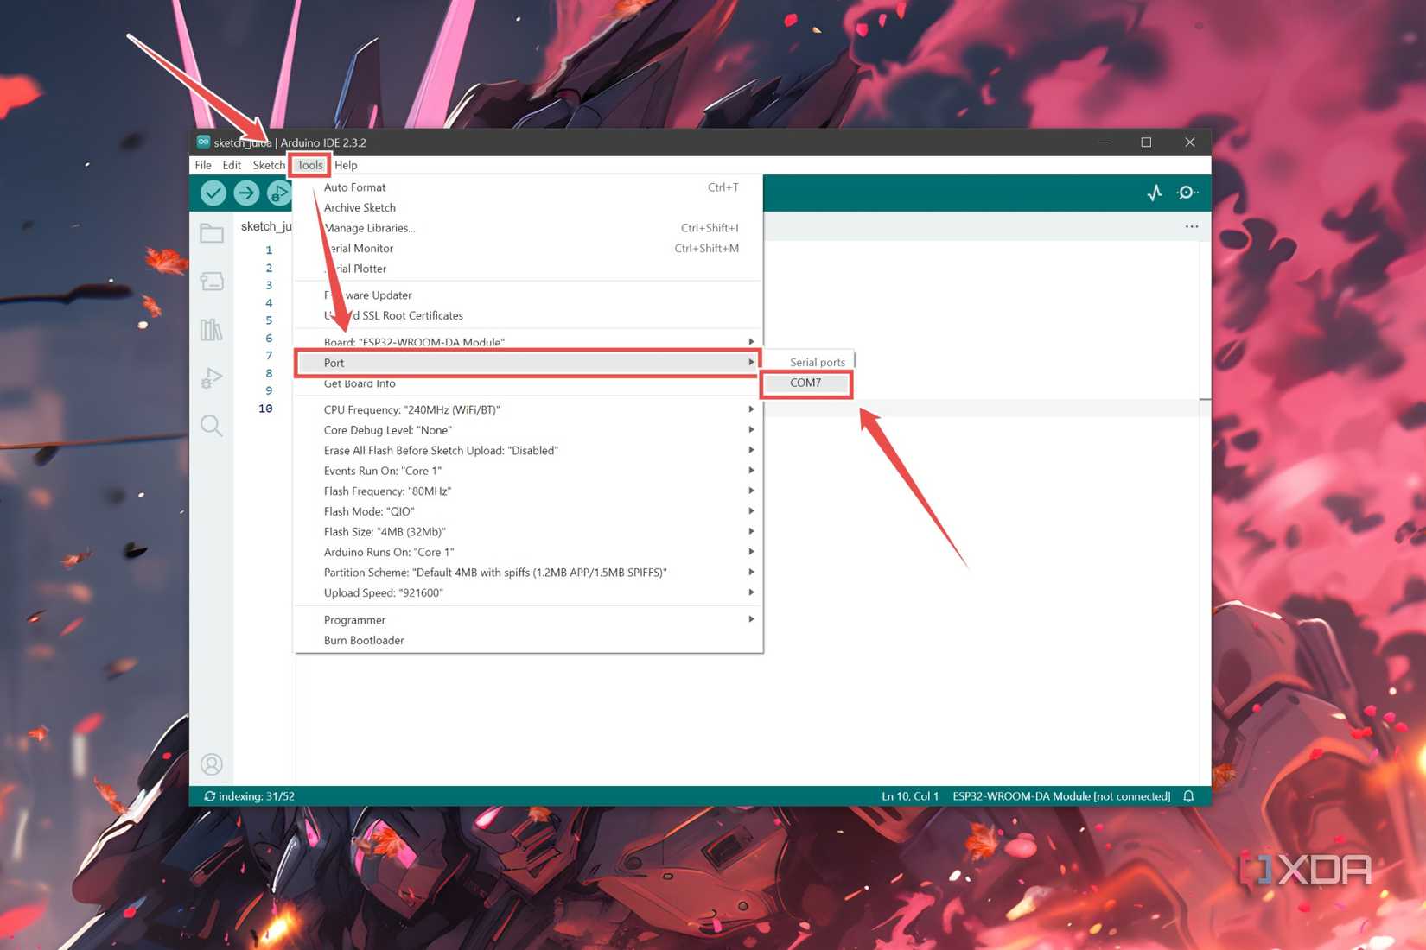Open the editor tab three-dots menu

pyautogui.click(x=1192, y=226)
